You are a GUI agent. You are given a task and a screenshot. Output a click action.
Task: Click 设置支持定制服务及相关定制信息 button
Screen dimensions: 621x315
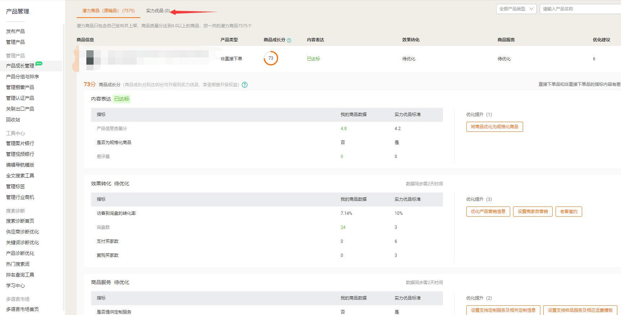click(503, 310)
